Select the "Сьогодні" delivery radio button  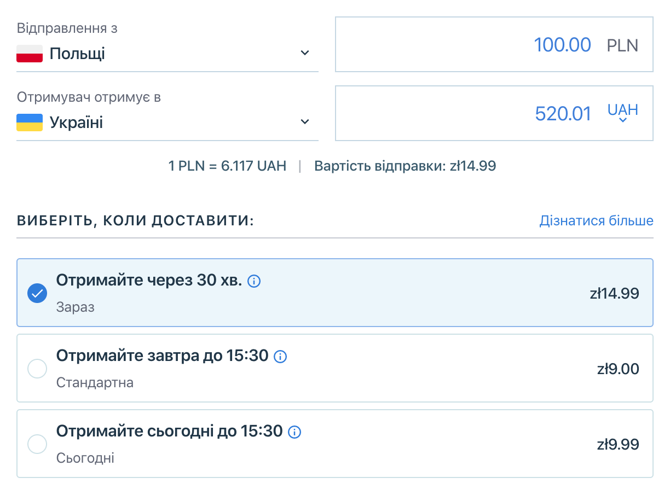click(x=37, y=444)
